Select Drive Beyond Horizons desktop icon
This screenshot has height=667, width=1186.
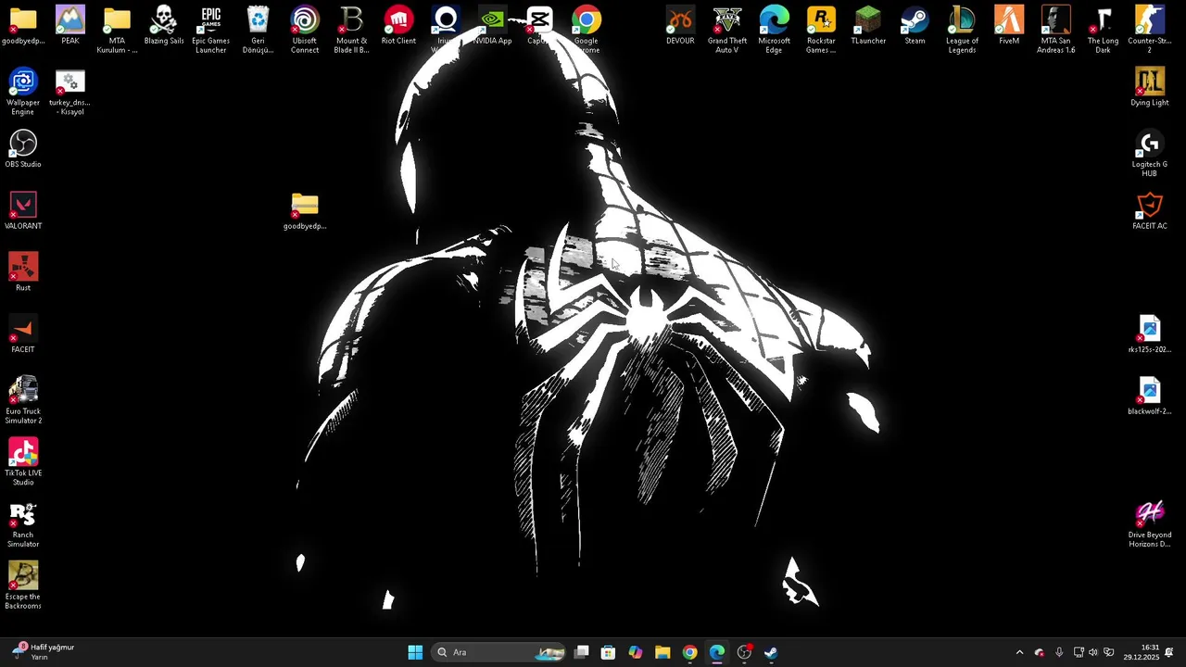[x=1150, y=523]
